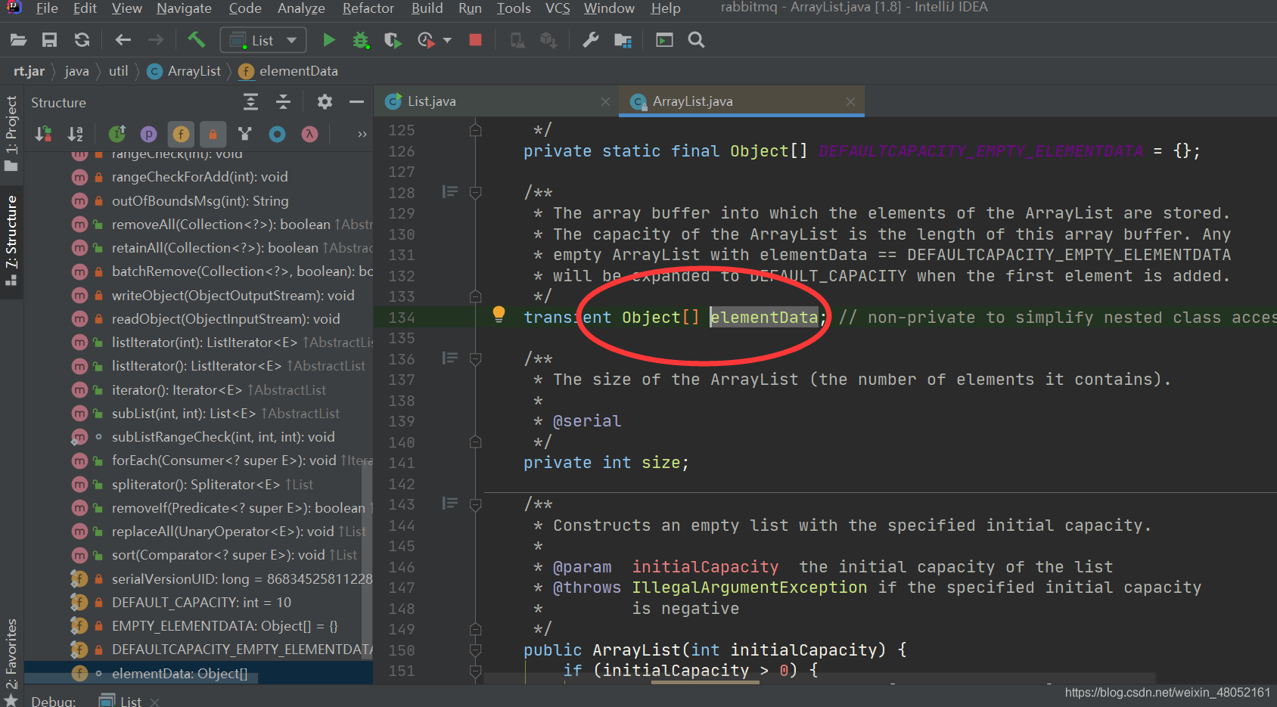Toggle Show Anonymous Classes filter
This screenshot has height=707, width=1277.
[x=277, y=134]
